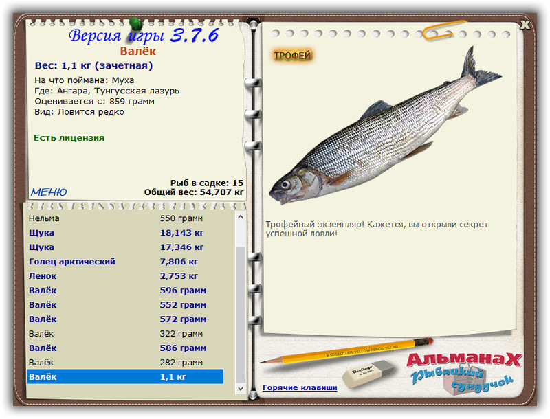Select the Валёк 282 грамм row
The width and height of the screenshot is (550, 419).
pyautogui.click(x=125, y=362)
